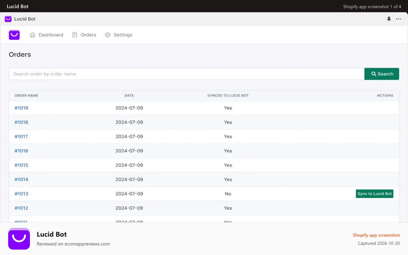Focus the search order by name field
The height and width of the screenshot is (255, 408).
point(187,74)
